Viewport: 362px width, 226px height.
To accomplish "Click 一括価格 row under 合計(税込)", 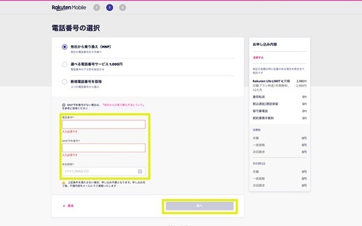I will (279, 179).
